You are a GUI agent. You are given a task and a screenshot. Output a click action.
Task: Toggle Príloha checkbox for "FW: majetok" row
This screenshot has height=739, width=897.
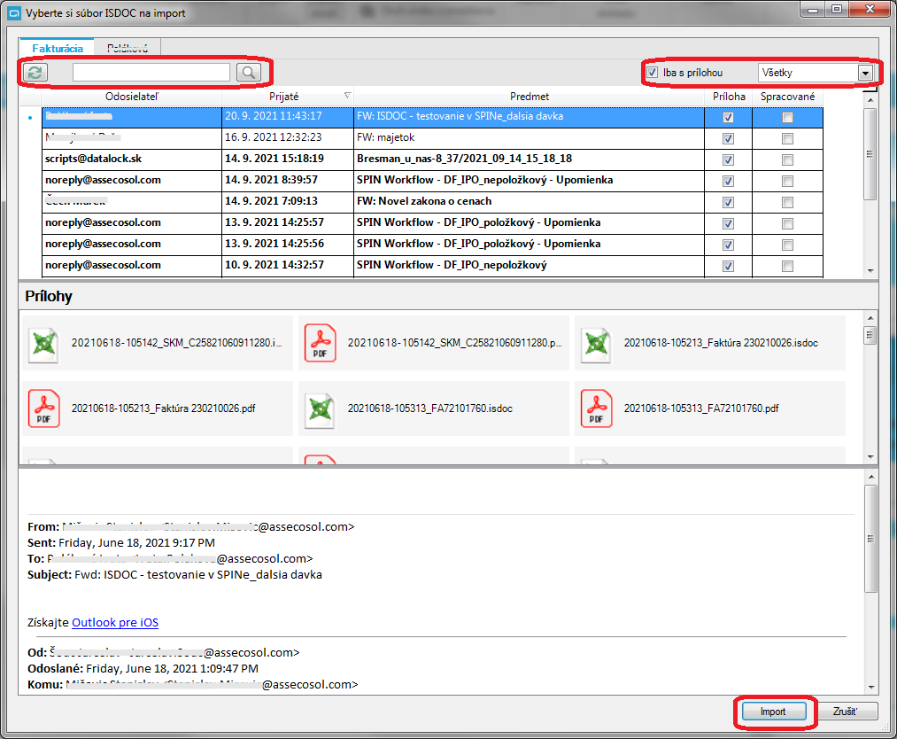point(728,138)
